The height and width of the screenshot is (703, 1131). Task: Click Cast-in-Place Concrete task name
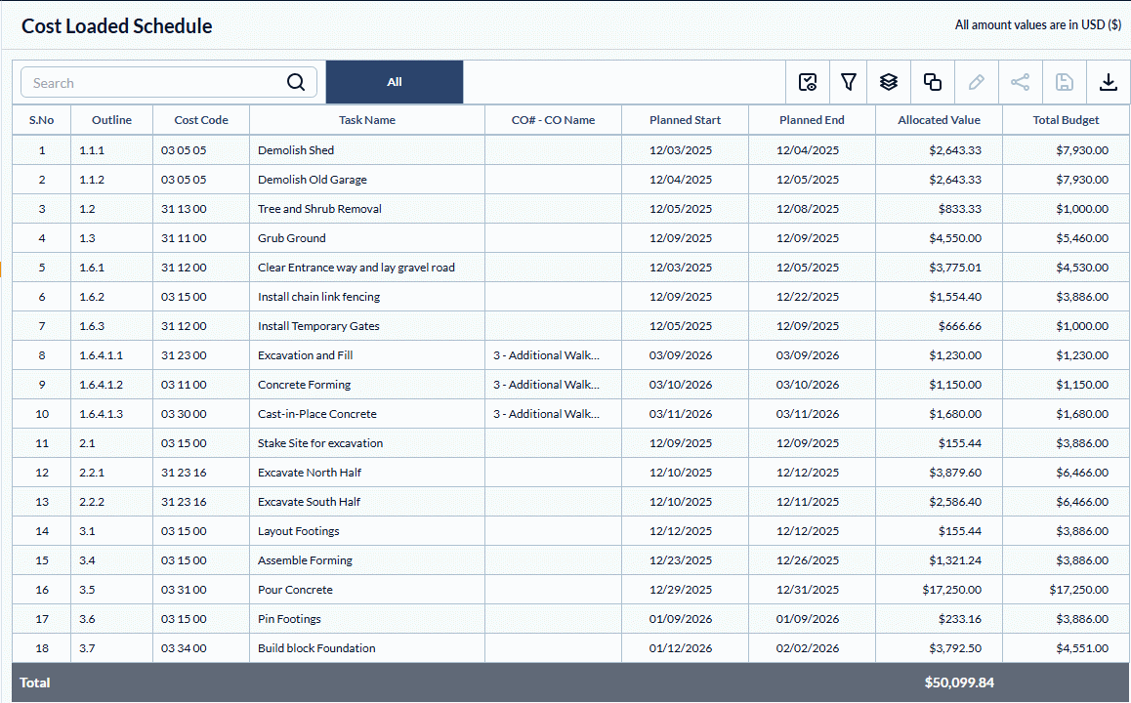click(317, 414)
